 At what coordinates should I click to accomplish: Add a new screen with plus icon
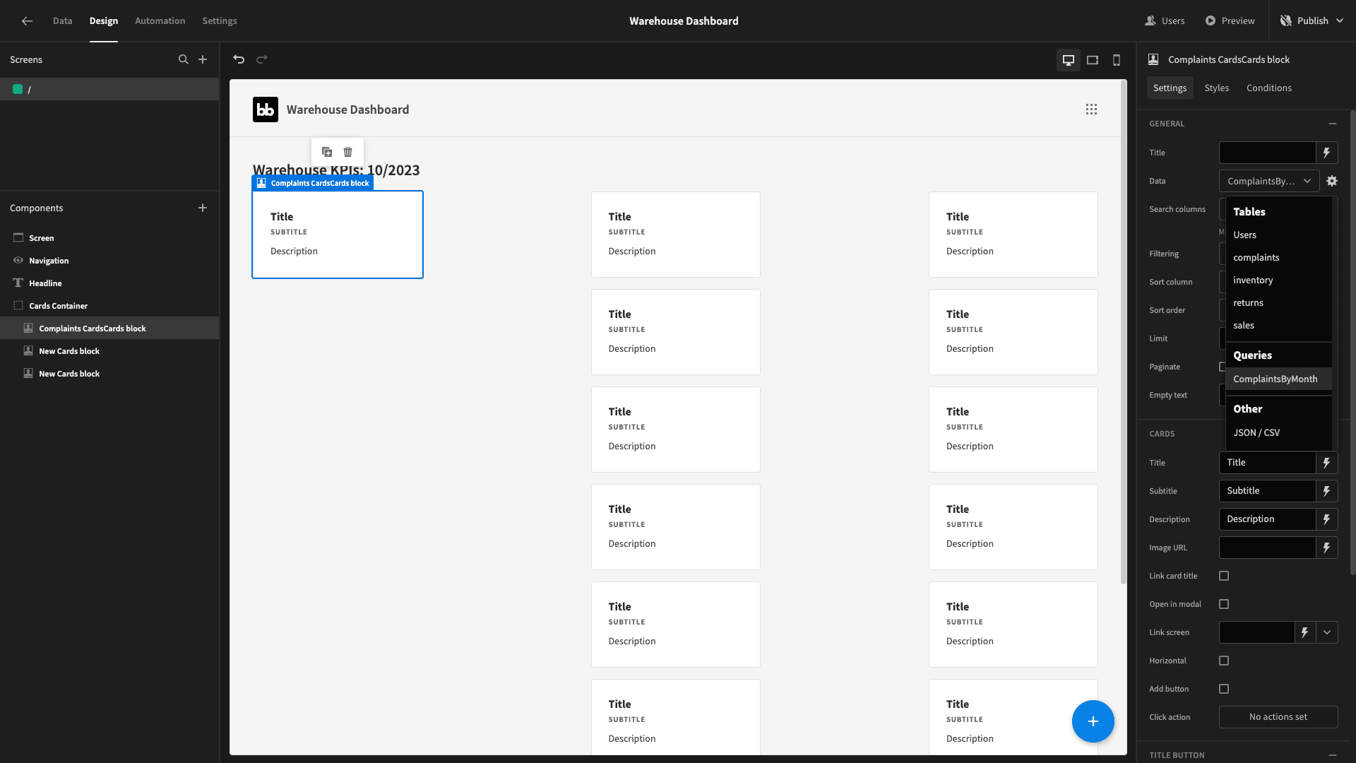[x=203, y=59]
